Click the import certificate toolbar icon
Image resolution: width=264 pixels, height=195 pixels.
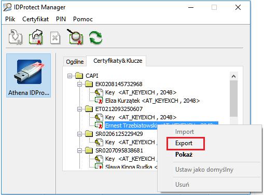pos(16,37)
